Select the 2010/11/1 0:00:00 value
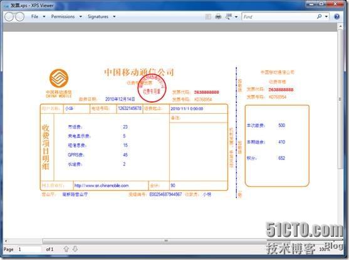Screen dimensions: 349x260 tap(187, 109)
